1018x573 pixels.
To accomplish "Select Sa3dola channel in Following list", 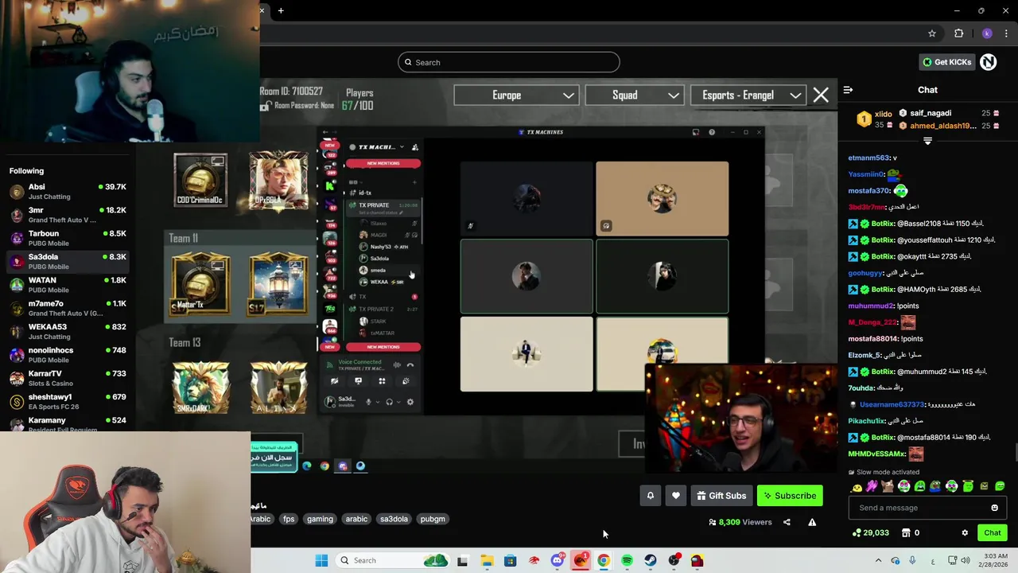I will coord(66,261).
